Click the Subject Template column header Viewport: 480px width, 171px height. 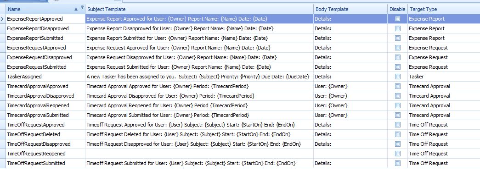pos(199,9)
